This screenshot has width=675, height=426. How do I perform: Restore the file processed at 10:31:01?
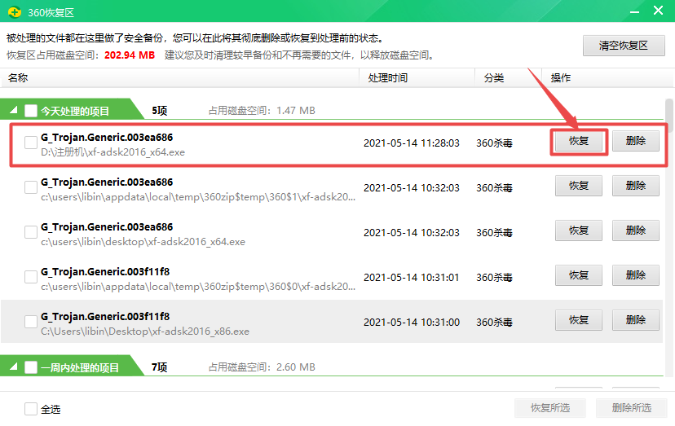pos(579,275)
